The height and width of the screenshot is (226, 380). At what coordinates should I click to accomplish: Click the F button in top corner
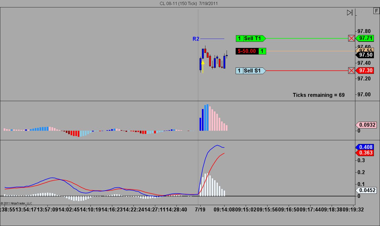pyautogui.click(x=376, y=11)
